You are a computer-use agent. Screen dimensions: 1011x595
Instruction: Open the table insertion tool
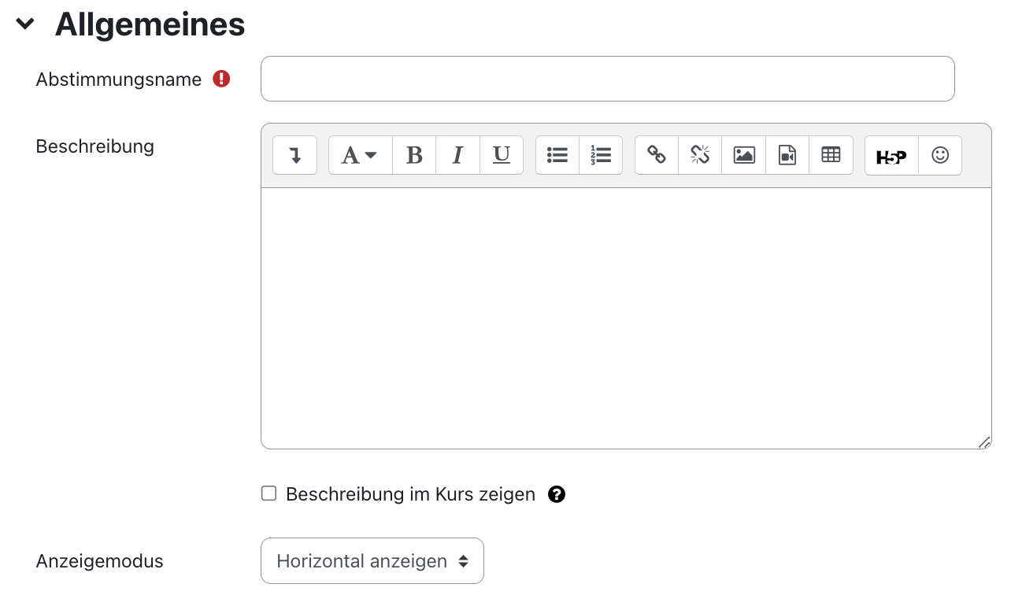[831, 155]
